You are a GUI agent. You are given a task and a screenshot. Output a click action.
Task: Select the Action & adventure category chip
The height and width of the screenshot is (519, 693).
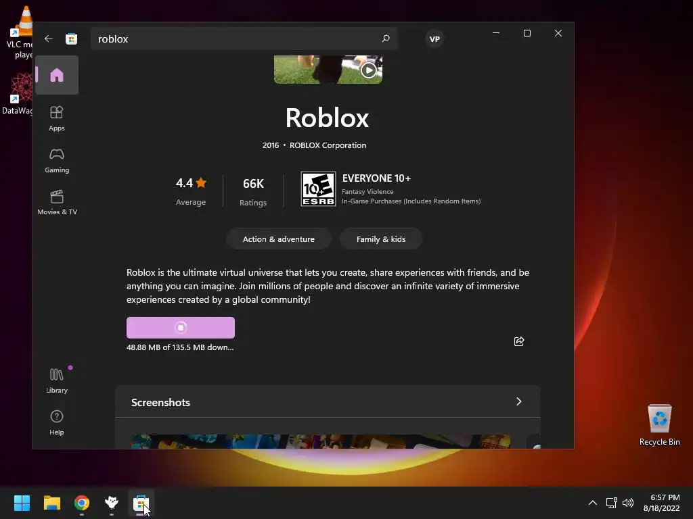tap(278, 239)
